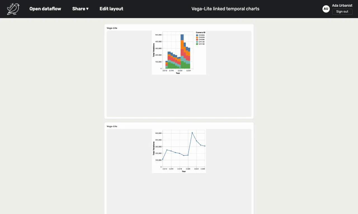Viewport: 358px width, 214px height.
Task: Click the AU user avatar
Action: coord(326,9)
